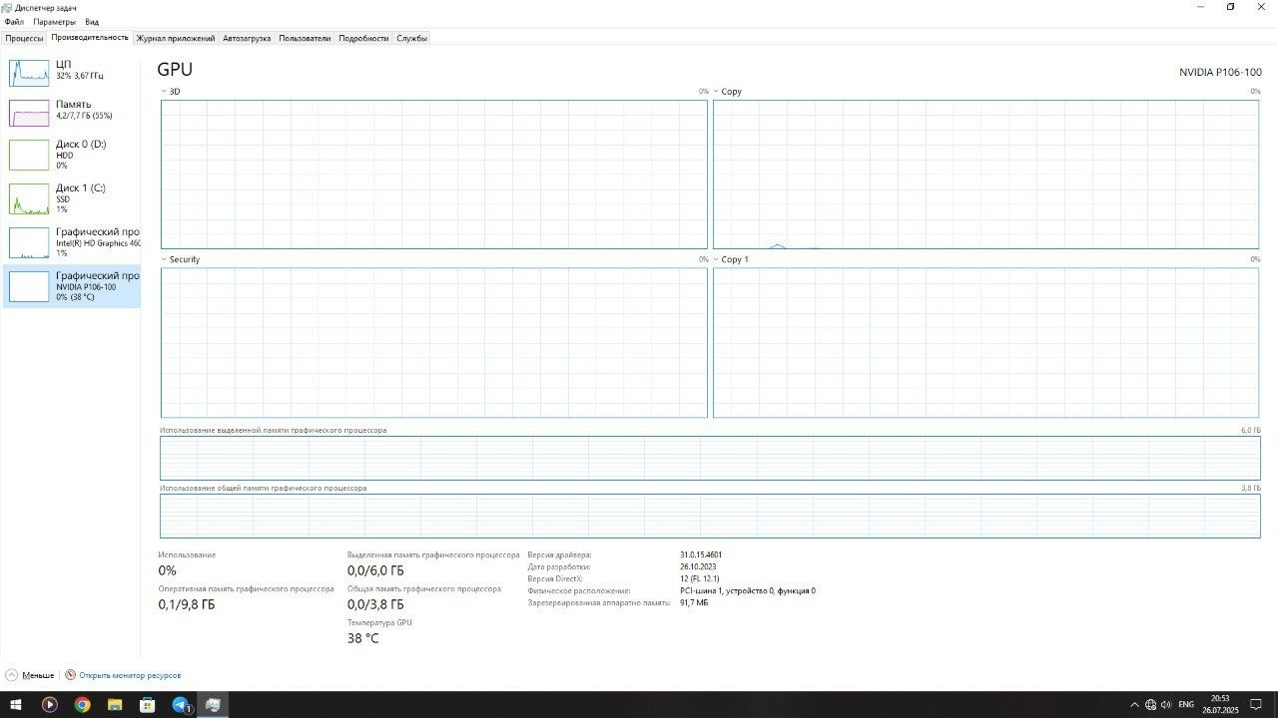Click the shared GPU memory usage graph

tap(710, 516)
